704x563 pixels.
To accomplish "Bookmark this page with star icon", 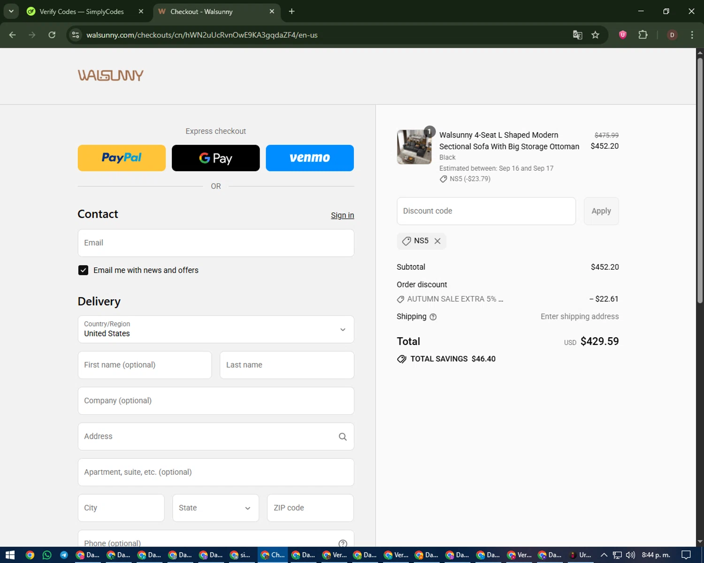I will point(596,35).
